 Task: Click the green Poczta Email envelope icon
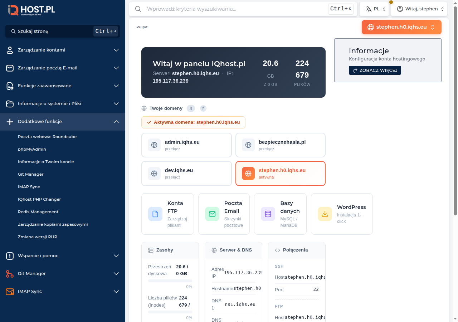212,214
